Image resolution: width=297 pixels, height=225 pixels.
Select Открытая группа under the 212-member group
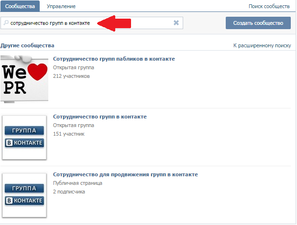pyautogui.click(x=74, y=67)
